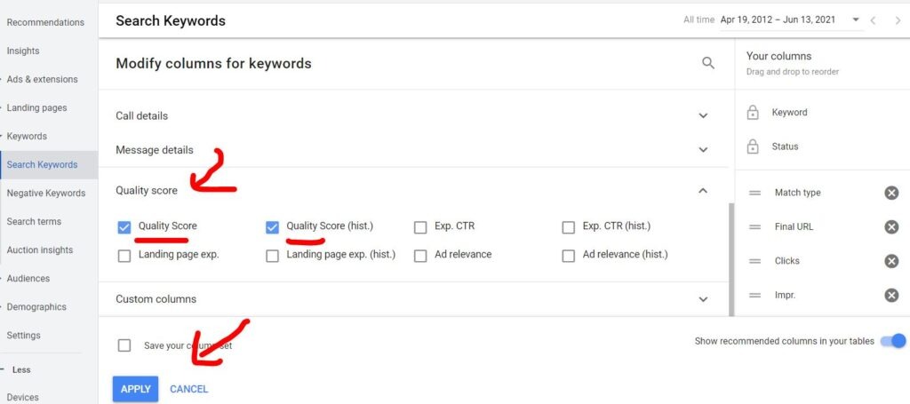Viewport: 910px width, 404px height.
Task: Remove Match type column
Action: [x=891, y=193]
